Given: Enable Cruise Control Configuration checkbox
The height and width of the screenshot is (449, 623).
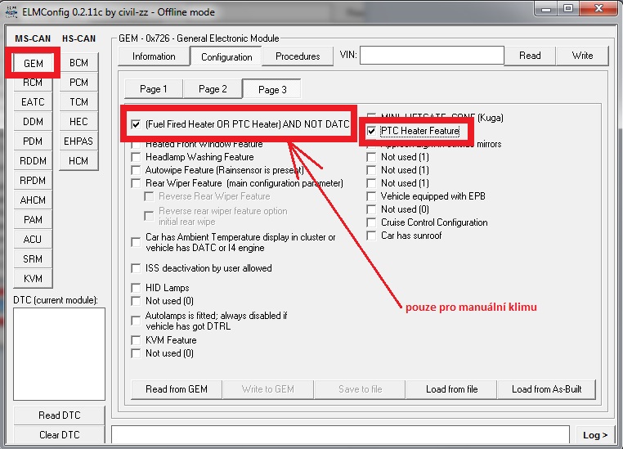Looking at the screenshot, I should [x=372, y=222].
